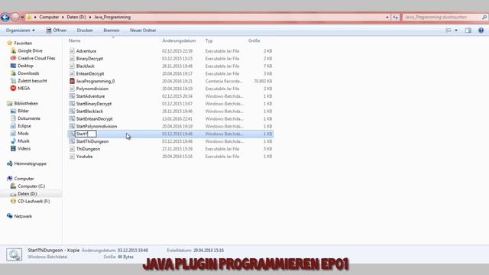Click Computer in the address bar
489x275 pixels.
coord(49,17)
